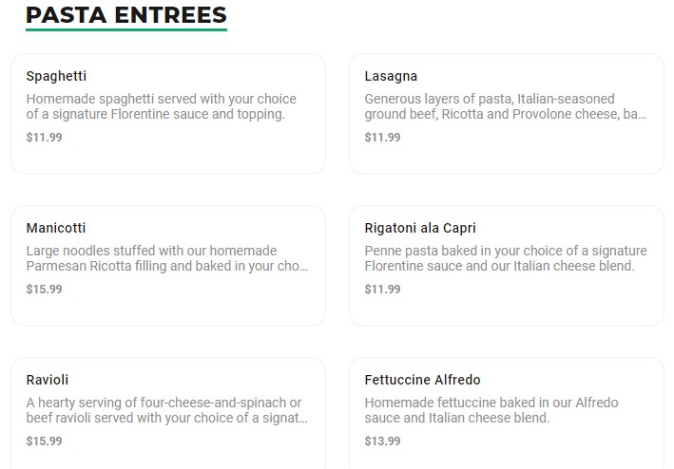This screenshot has width=674, height=469.
Task: Click the Lasagna description about generous layers
Action: (x=505, y=106)
